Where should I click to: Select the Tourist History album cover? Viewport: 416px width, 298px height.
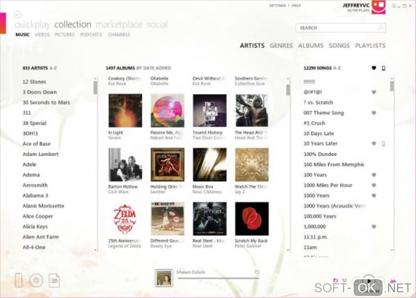pos(210,110)
